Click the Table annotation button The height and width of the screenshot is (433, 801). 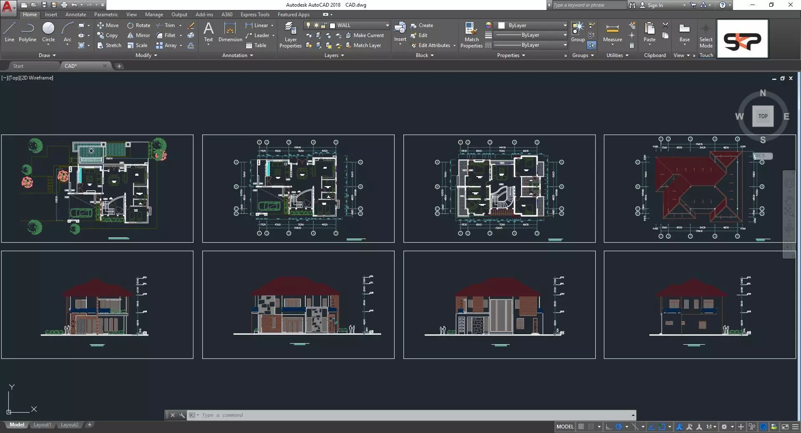[256, 45]
